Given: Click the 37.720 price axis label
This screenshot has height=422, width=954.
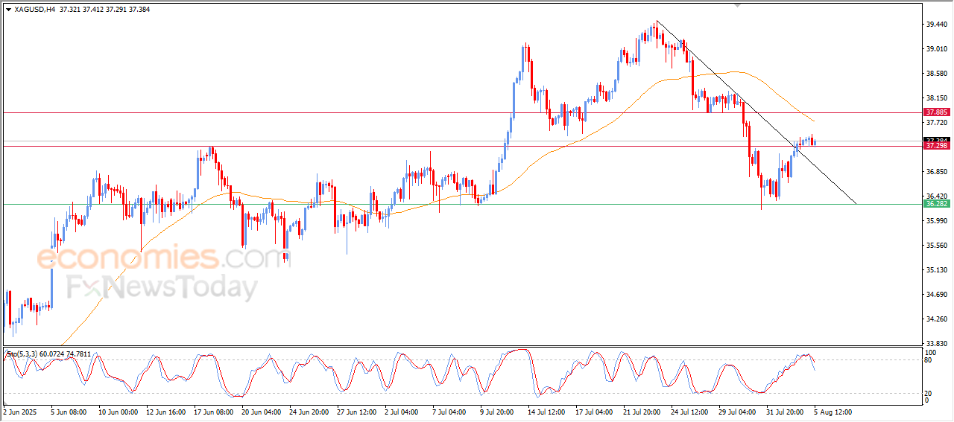Looking at the screenshot, I should click(935, 122).
